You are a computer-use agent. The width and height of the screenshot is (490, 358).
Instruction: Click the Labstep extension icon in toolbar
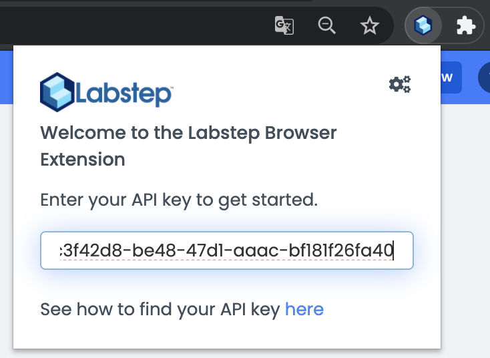pos(423,26)
